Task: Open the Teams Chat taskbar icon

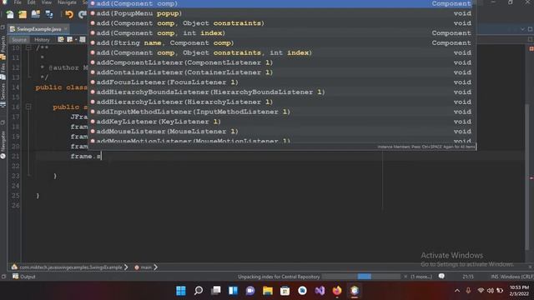Action: (250, 291)
